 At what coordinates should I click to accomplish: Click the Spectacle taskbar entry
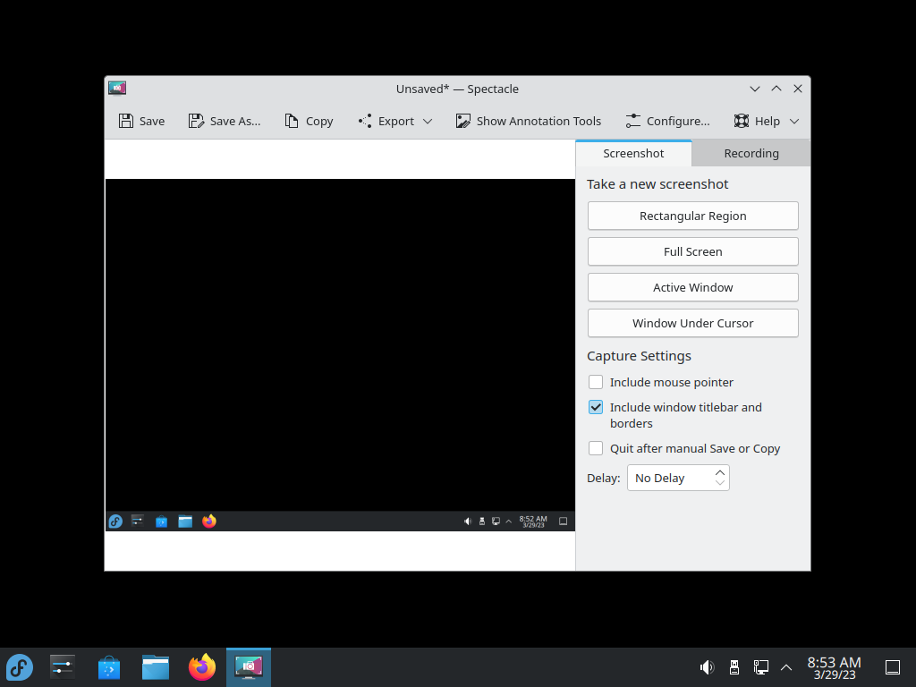point(249,667)
